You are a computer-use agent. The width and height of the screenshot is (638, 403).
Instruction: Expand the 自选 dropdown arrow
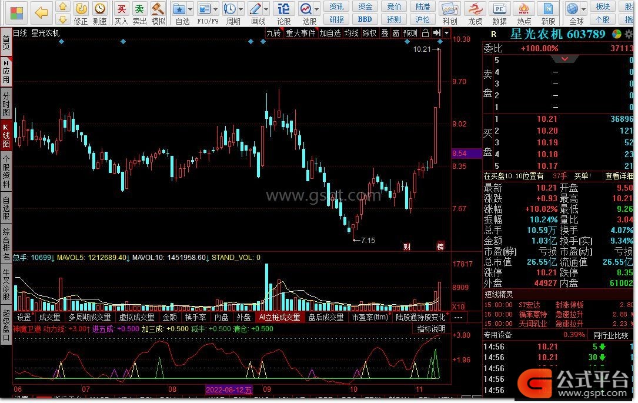coord(191,9)
